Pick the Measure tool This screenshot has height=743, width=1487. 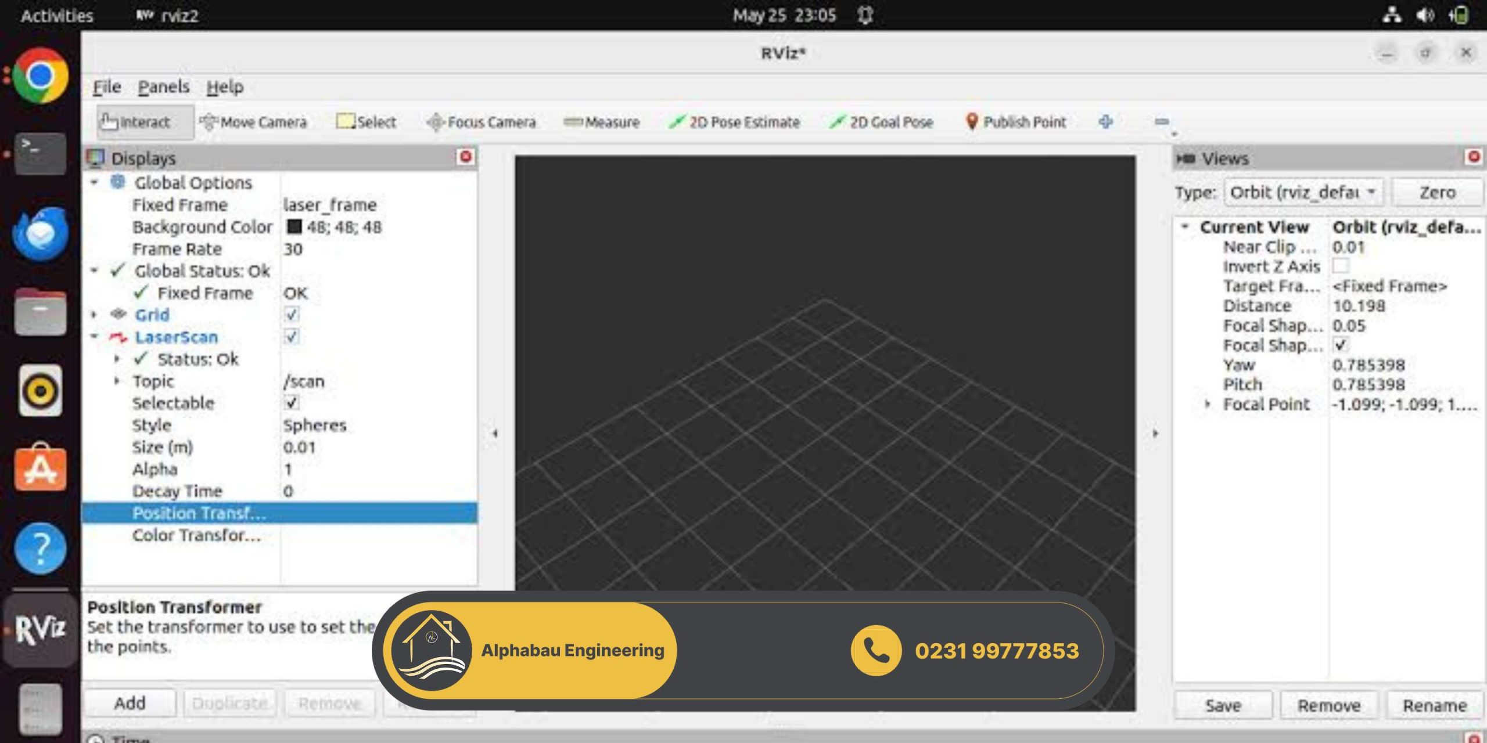click(x=602, y=122)
